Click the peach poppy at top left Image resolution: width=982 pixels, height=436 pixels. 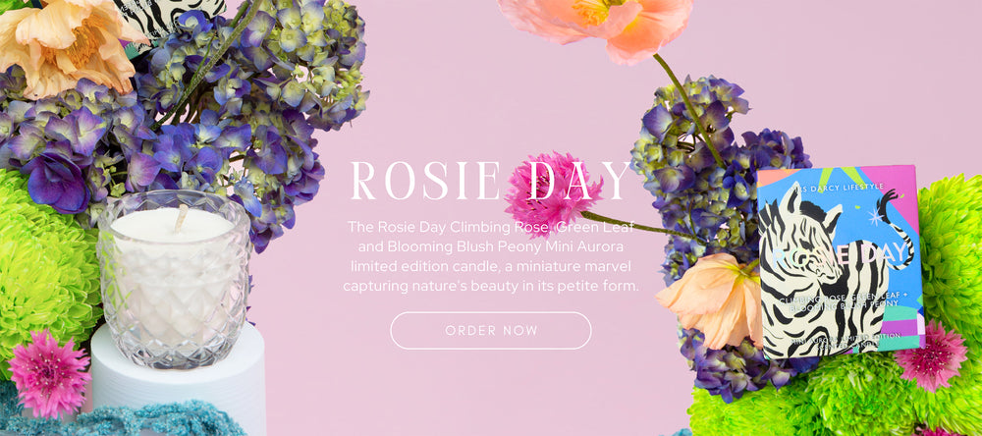coord(69,44)
